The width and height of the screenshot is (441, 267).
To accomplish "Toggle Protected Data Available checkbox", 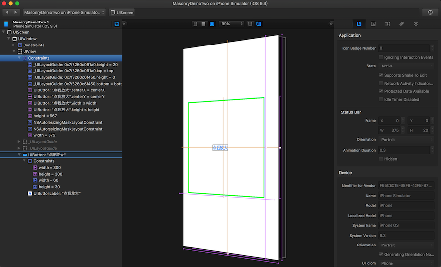I will (381, 91).
